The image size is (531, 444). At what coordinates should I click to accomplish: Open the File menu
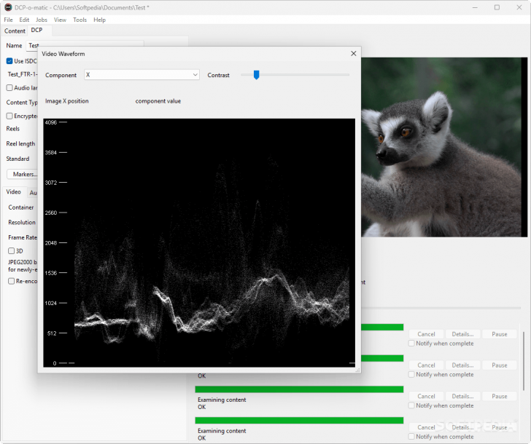[9, 20]
